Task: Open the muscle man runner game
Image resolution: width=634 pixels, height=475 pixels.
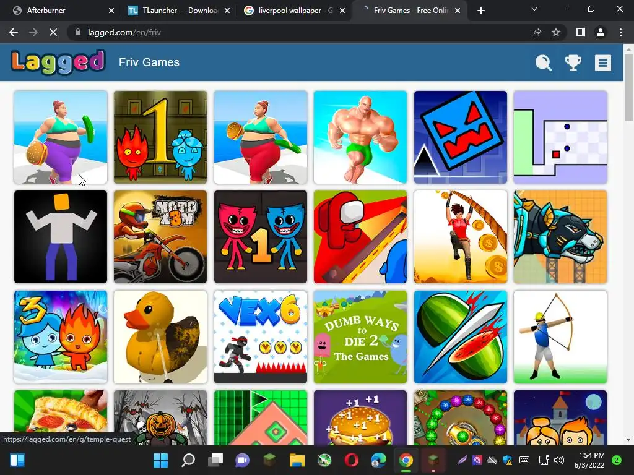Action: click(x=360, y=137)
